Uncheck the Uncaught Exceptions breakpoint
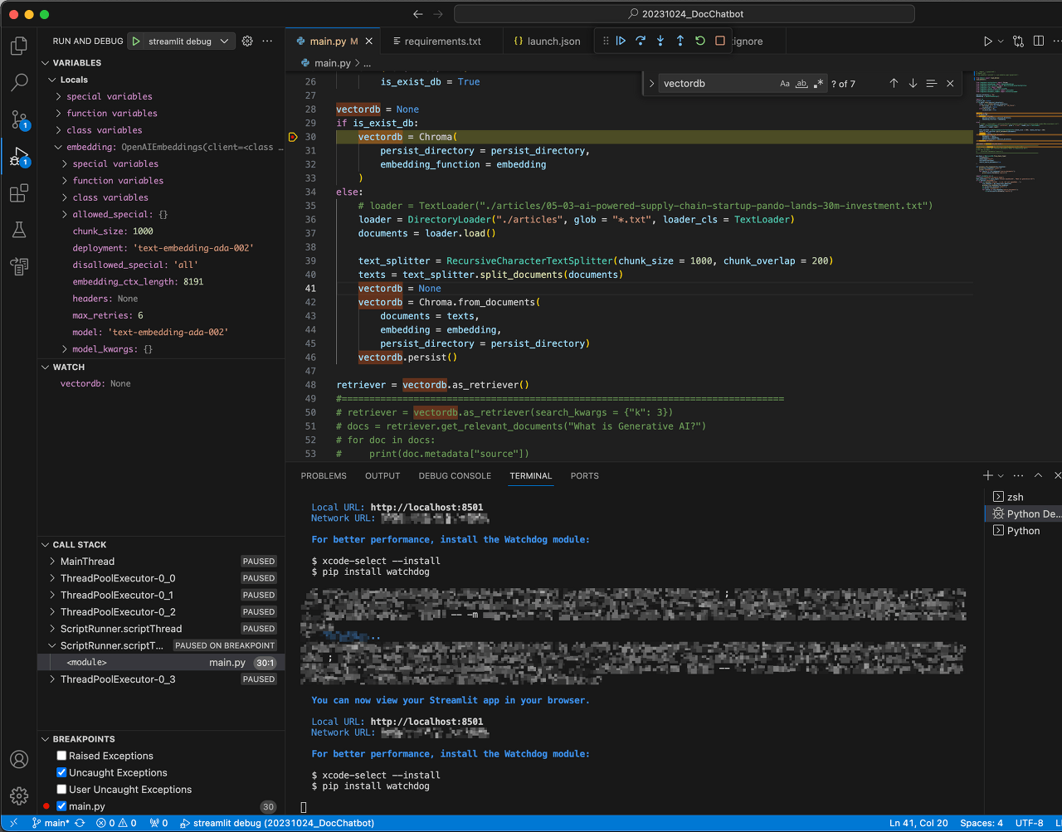Image resolution: width=1062 pixels, height=832 pixels. [x=61, y=772]
